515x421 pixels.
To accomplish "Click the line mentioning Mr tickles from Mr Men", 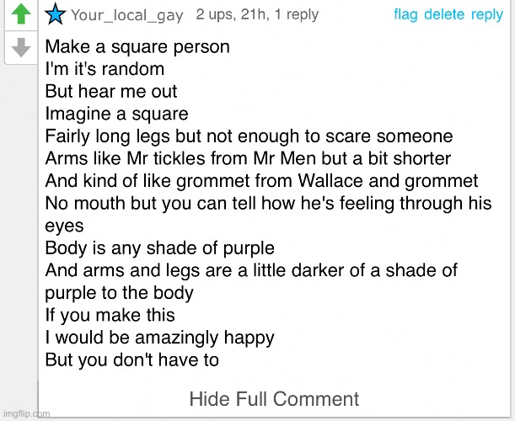I will [x=248, y=158].
